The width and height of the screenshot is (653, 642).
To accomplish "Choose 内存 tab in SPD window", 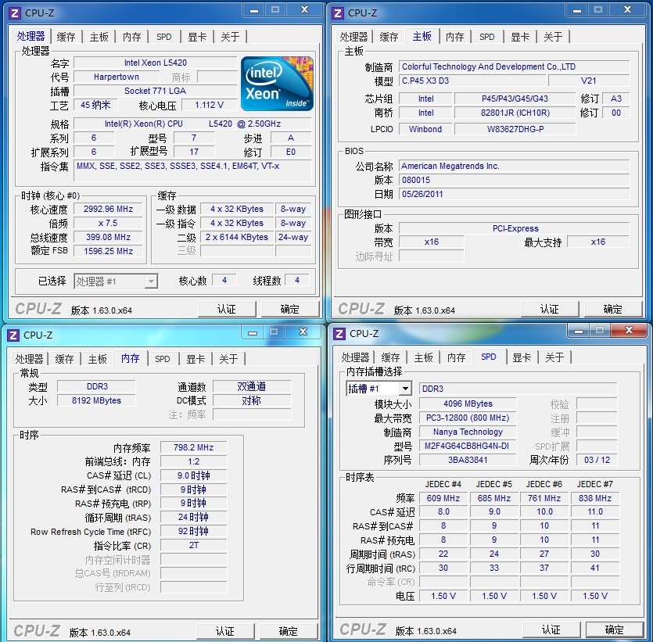I will click(456, 357).
